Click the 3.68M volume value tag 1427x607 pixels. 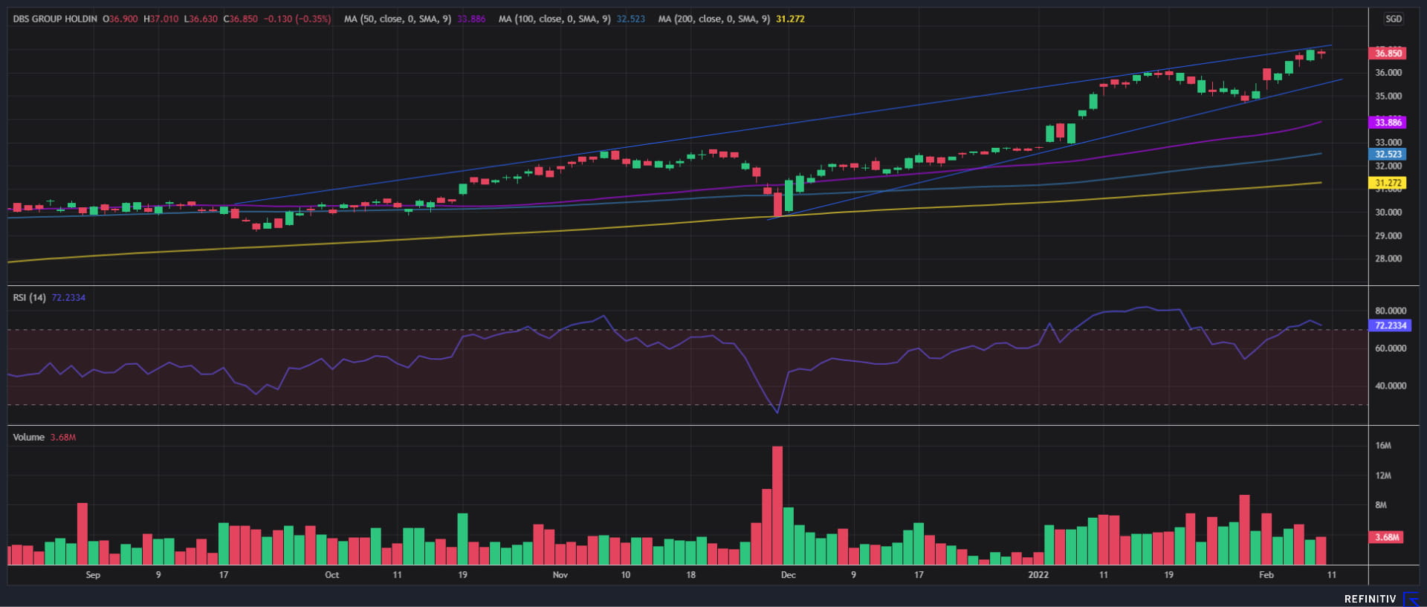(1386, 537)
